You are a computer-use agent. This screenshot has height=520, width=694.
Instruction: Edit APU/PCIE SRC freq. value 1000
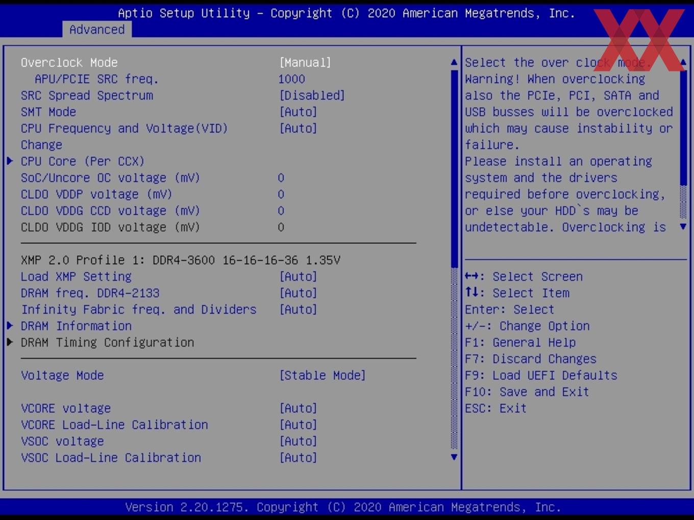click(x=292, y=79)
